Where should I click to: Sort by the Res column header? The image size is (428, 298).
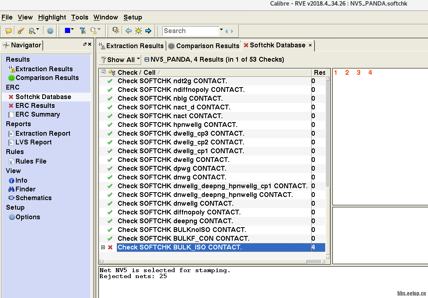click(319, 72)
